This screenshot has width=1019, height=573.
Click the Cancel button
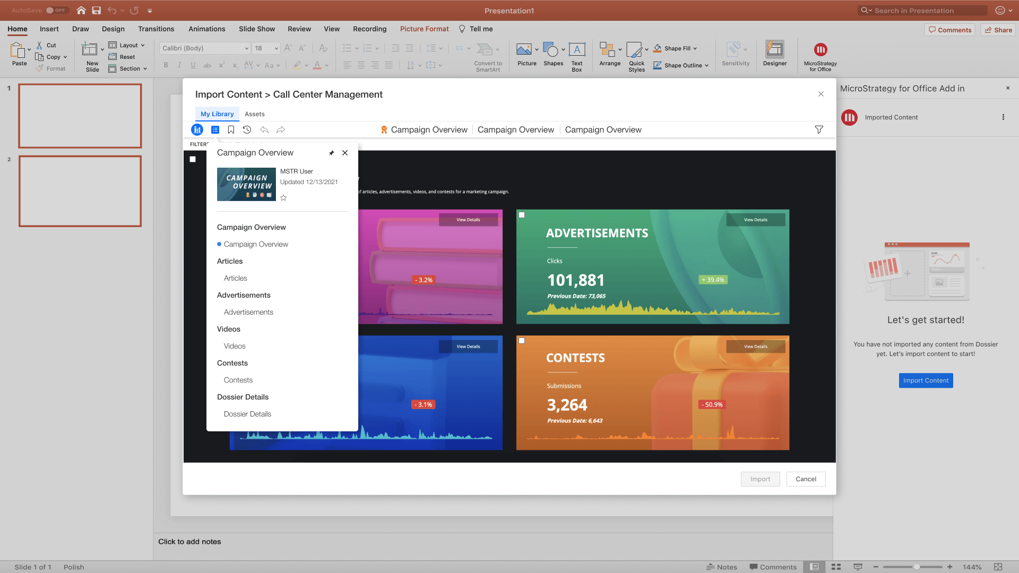(x=806, y=479)
